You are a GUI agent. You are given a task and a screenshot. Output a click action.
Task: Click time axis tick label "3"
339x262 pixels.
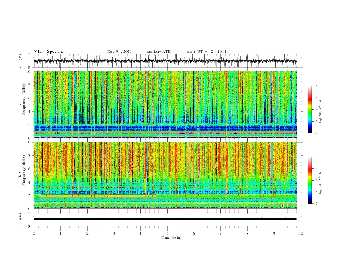point(114,233)
